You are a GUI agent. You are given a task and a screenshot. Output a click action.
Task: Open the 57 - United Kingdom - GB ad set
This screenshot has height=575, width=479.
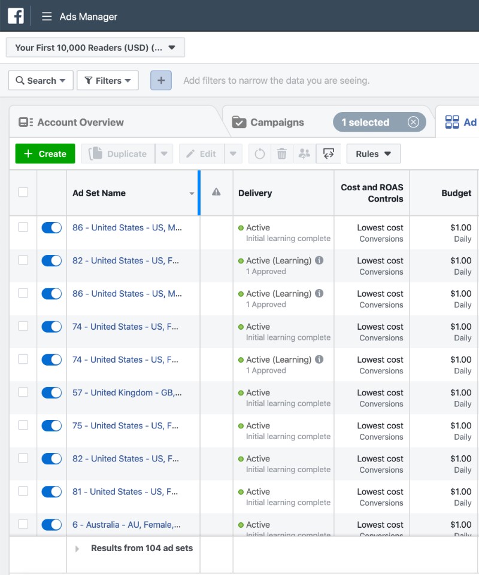pos(127,393)
